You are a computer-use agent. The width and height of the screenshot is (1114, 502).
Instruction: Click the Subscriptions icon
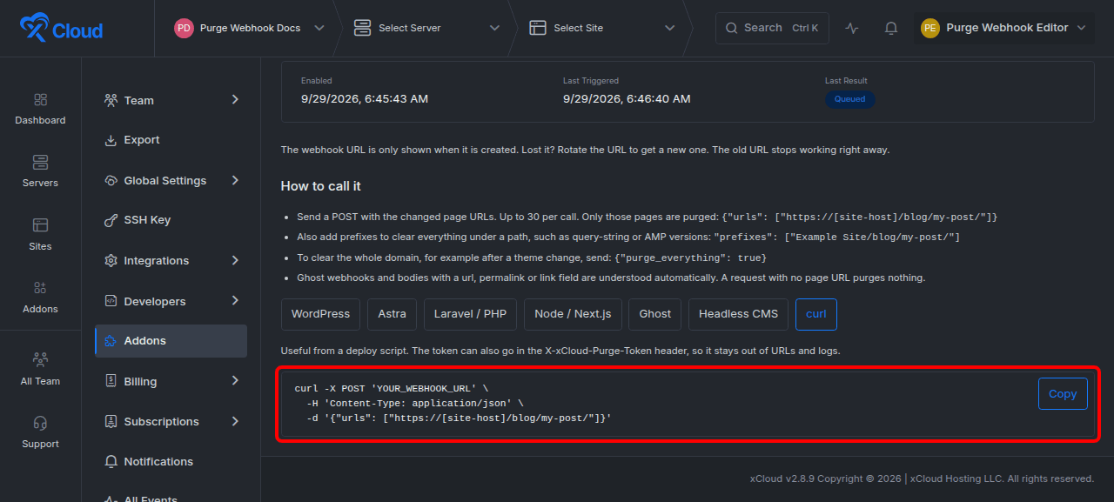tap(111, 422)
